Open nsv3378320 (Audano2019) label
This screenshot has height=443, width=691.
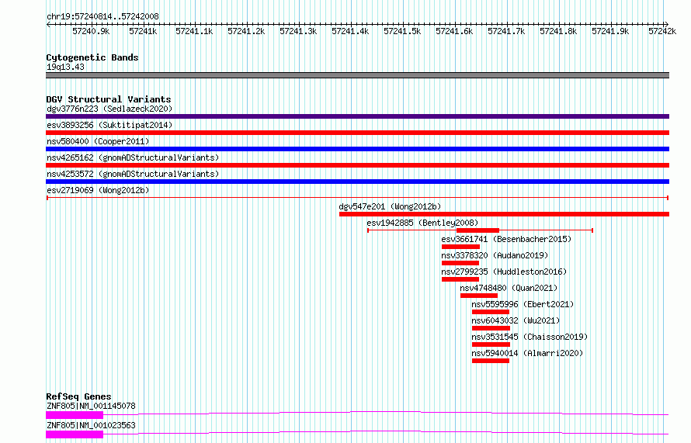tap(495, 255)
